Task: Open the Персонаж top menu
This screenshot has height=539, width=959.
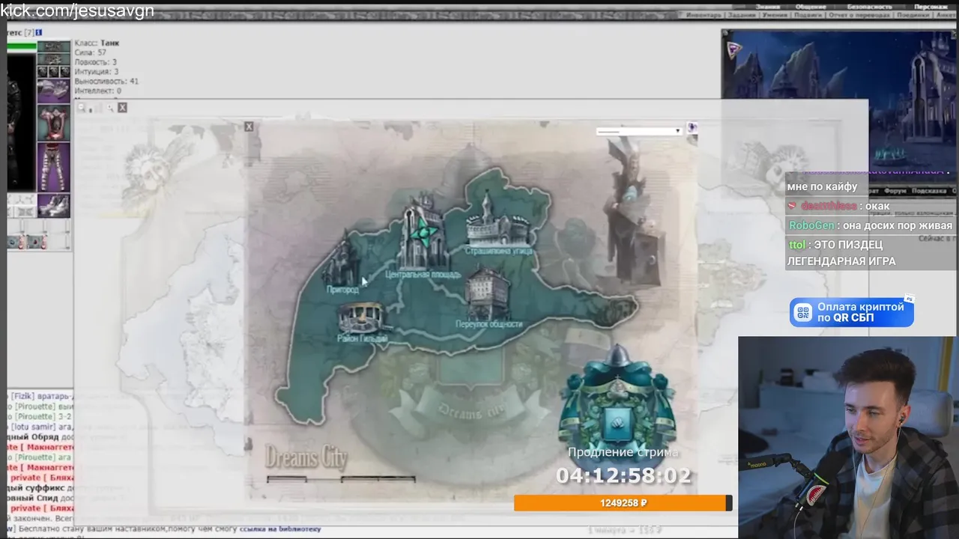Action: pyautogui.click(x=931, y=6)
